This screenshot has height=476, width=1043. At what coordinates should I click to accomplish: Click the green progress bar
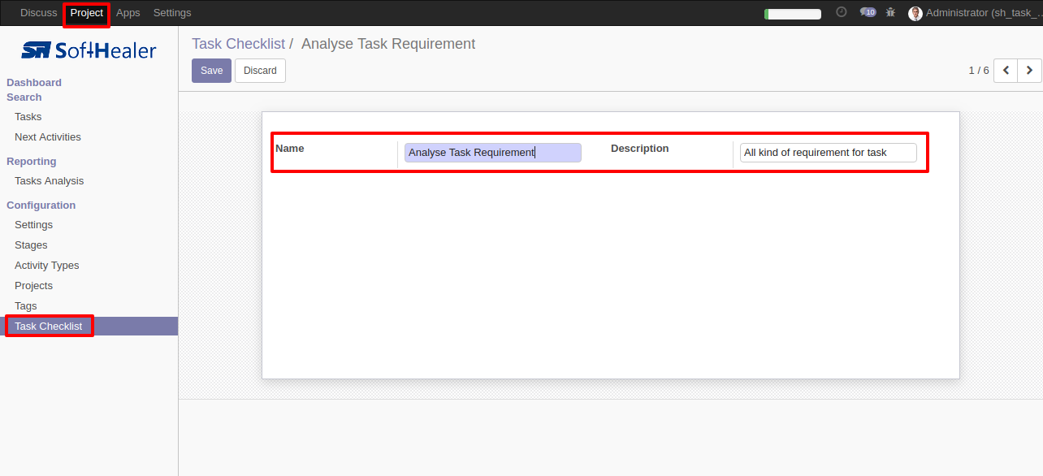(793, 14)
